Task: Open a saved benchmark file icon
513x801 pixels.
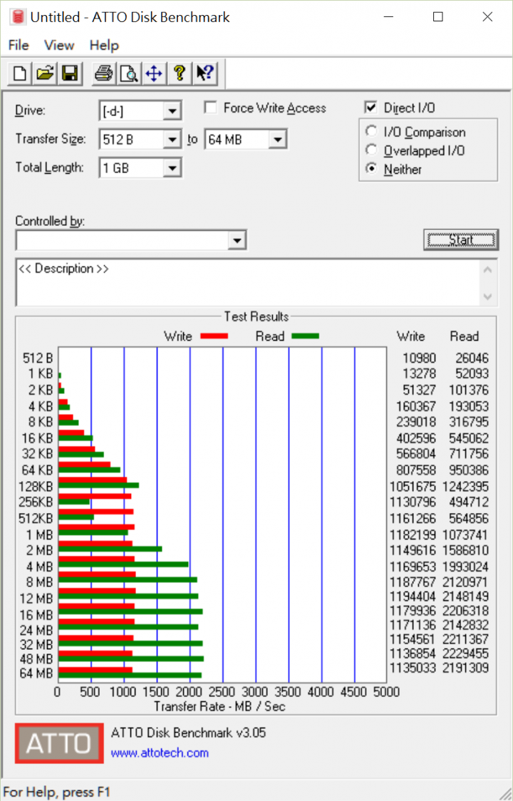Action: [45, 73]
